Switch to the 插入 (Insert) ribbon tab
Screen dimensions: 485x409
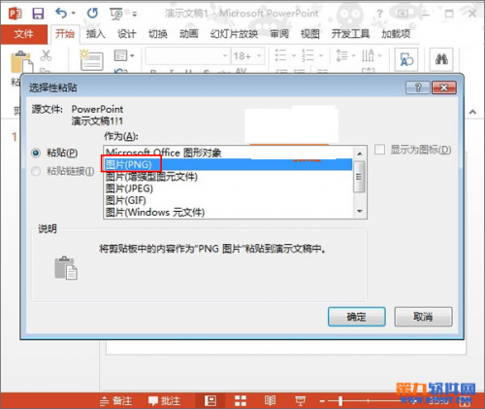pyautogui.click(x=95, y=34)
